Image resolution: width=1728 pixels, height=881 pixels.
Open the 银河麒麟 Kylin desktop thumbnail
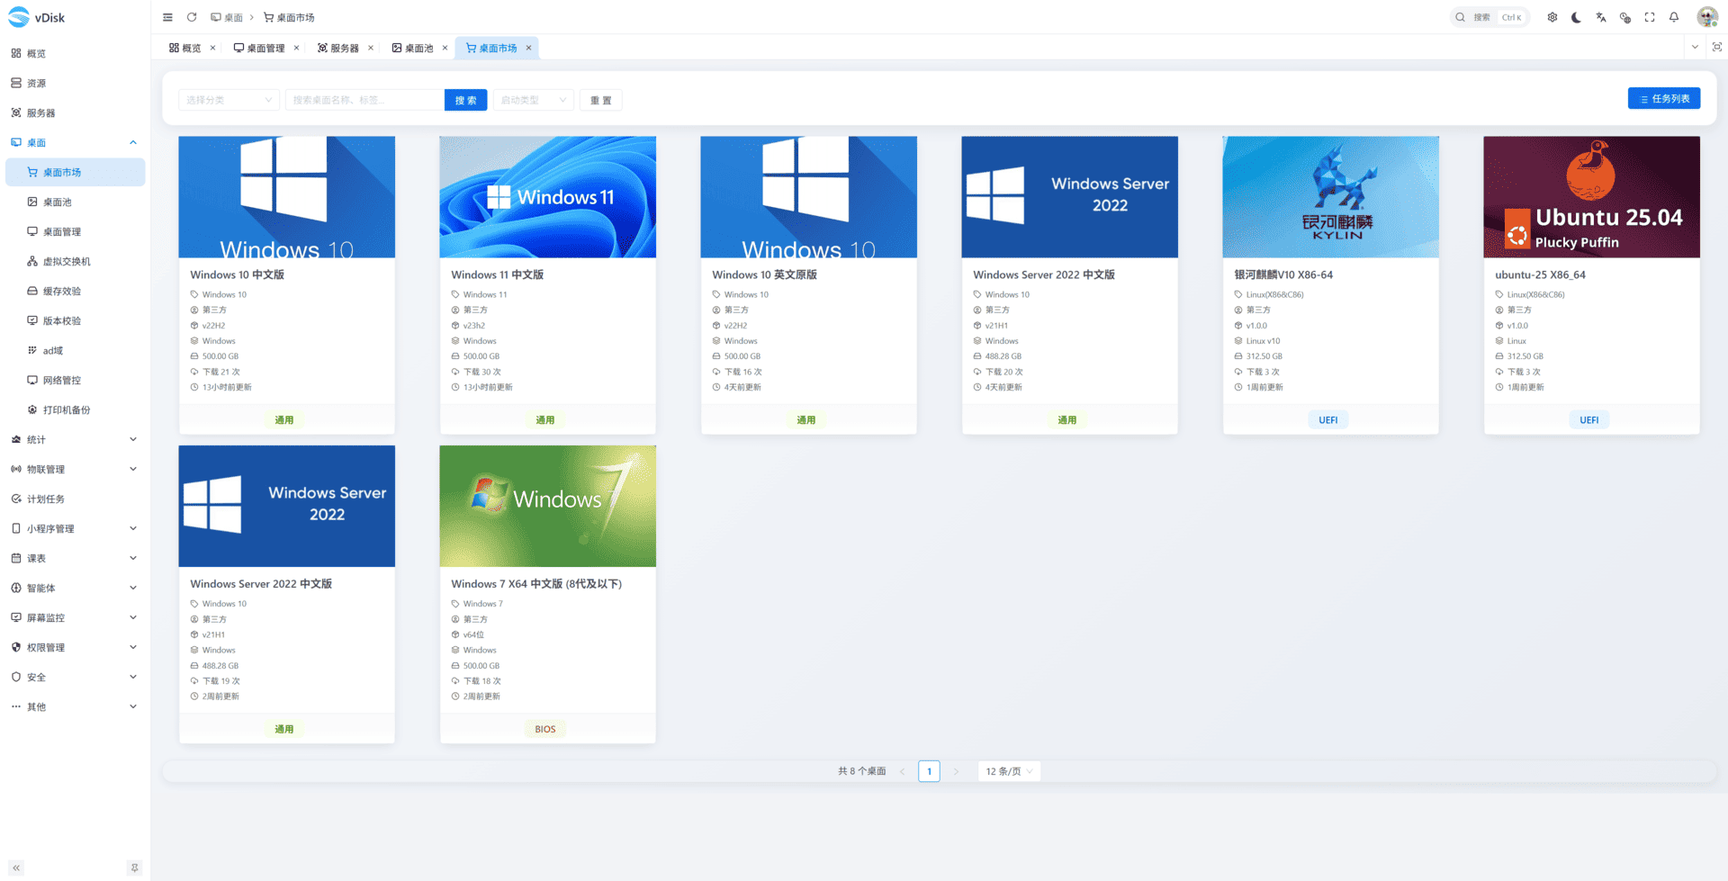click(1330, 197)
